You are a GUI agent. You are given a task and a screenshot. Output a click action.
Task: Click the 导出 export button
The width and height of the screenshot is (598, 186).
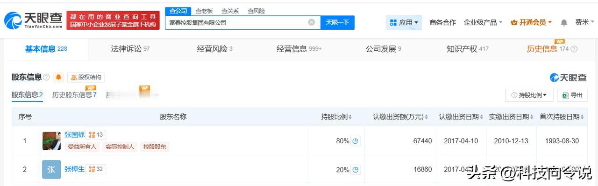click(572, 95)
